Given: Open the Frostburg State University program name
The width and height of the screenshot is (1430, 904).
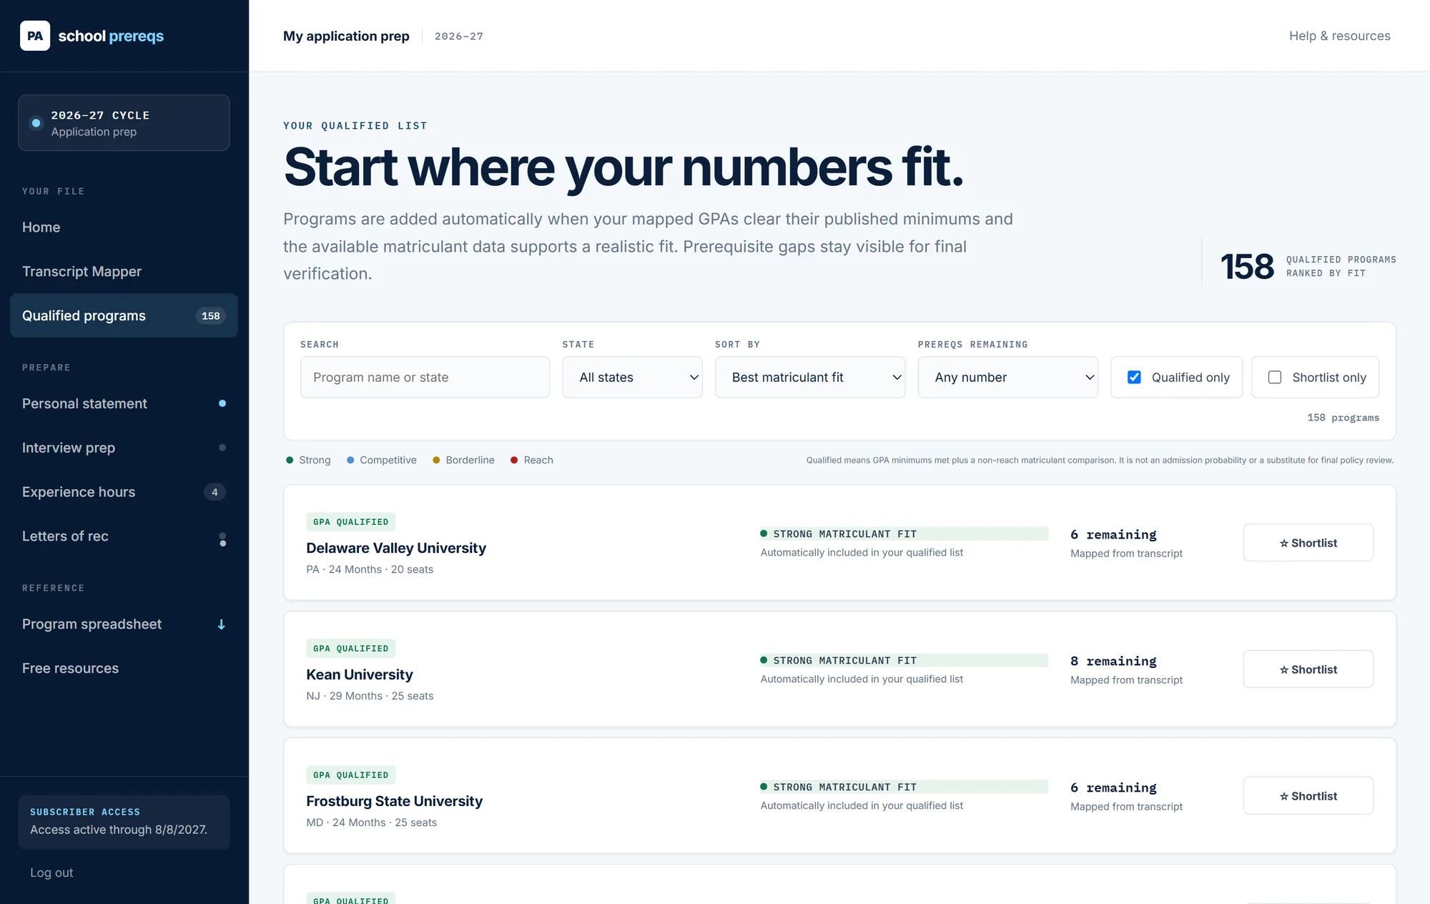Looking at the screenshot, I should click(394, 801).
